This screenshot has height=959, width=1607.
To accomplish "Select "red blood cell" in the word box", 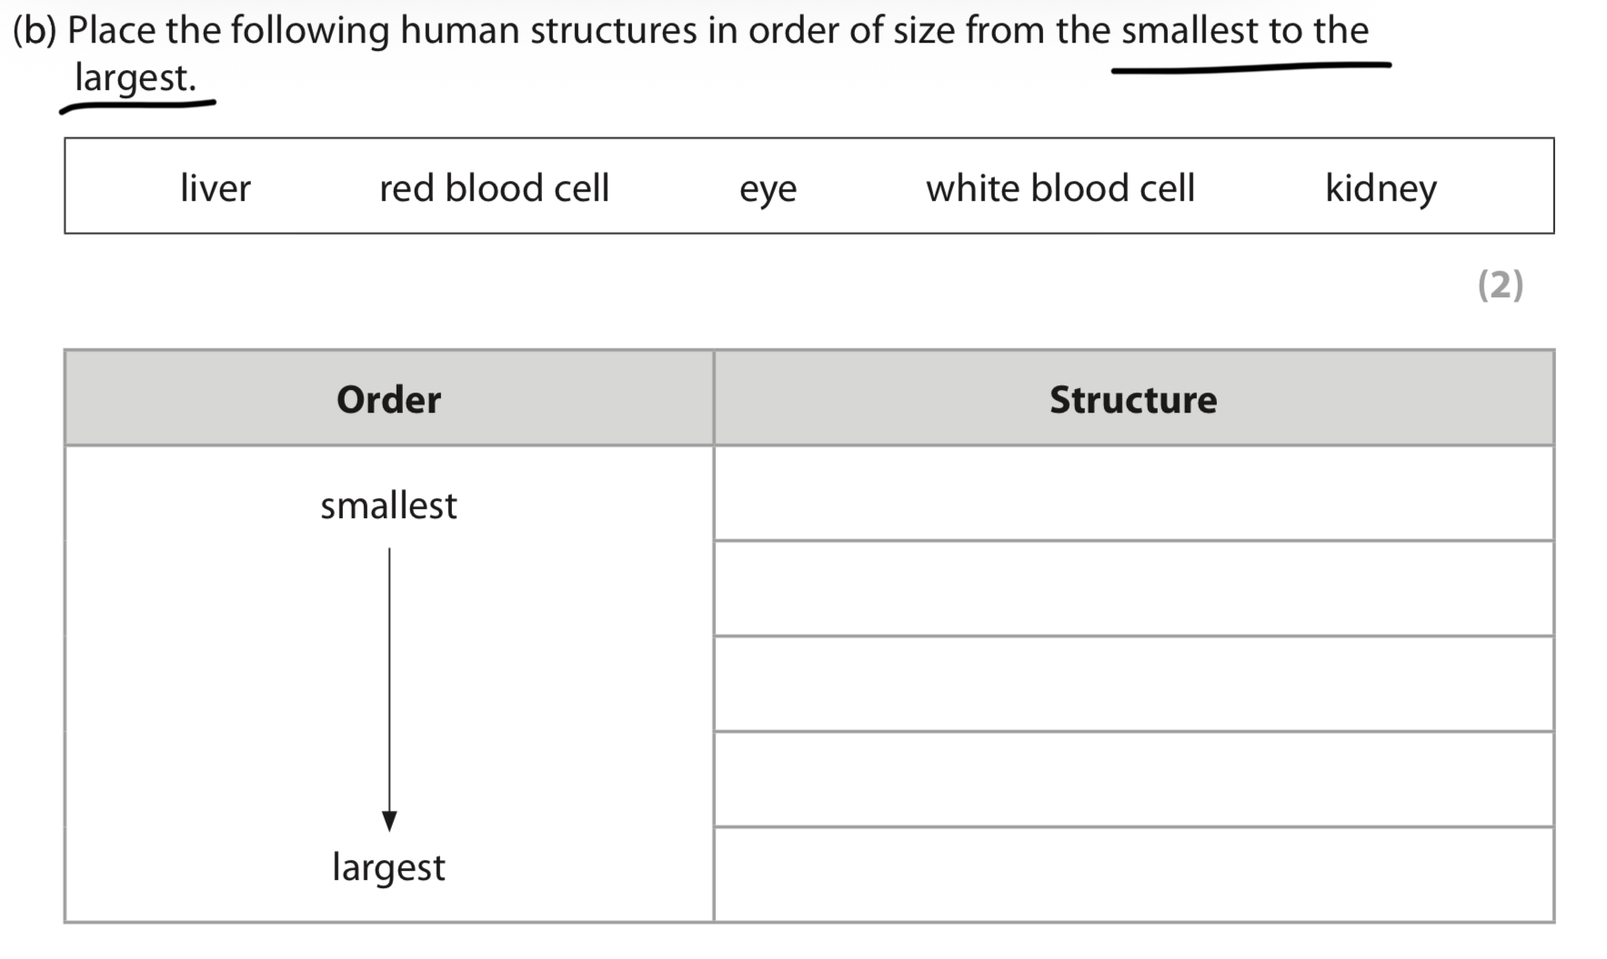I will click(x=494, y=188).
